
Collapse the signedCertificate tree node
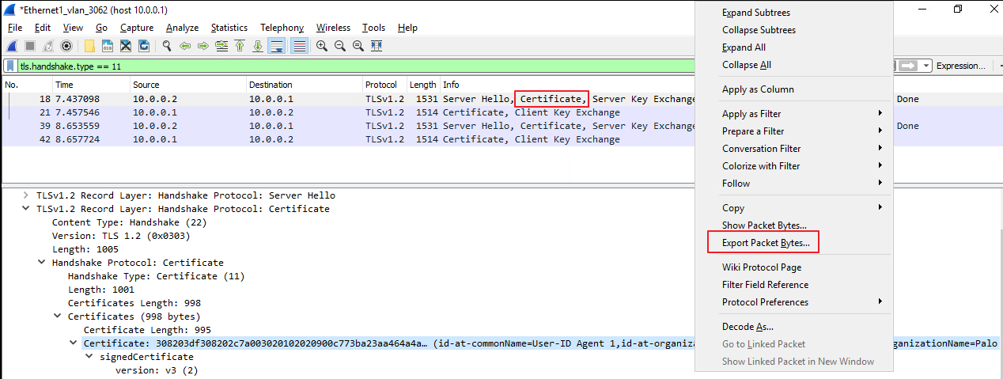tap(89, 357)
